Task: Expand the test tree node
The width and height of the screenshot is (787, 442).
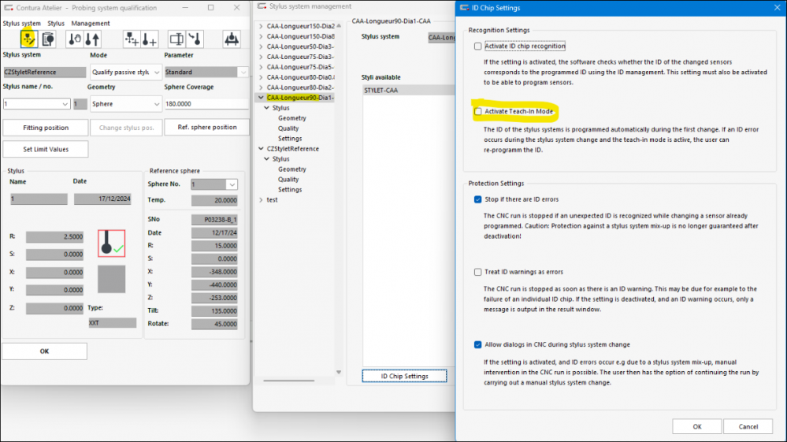Action: click(x=262, y=200)
